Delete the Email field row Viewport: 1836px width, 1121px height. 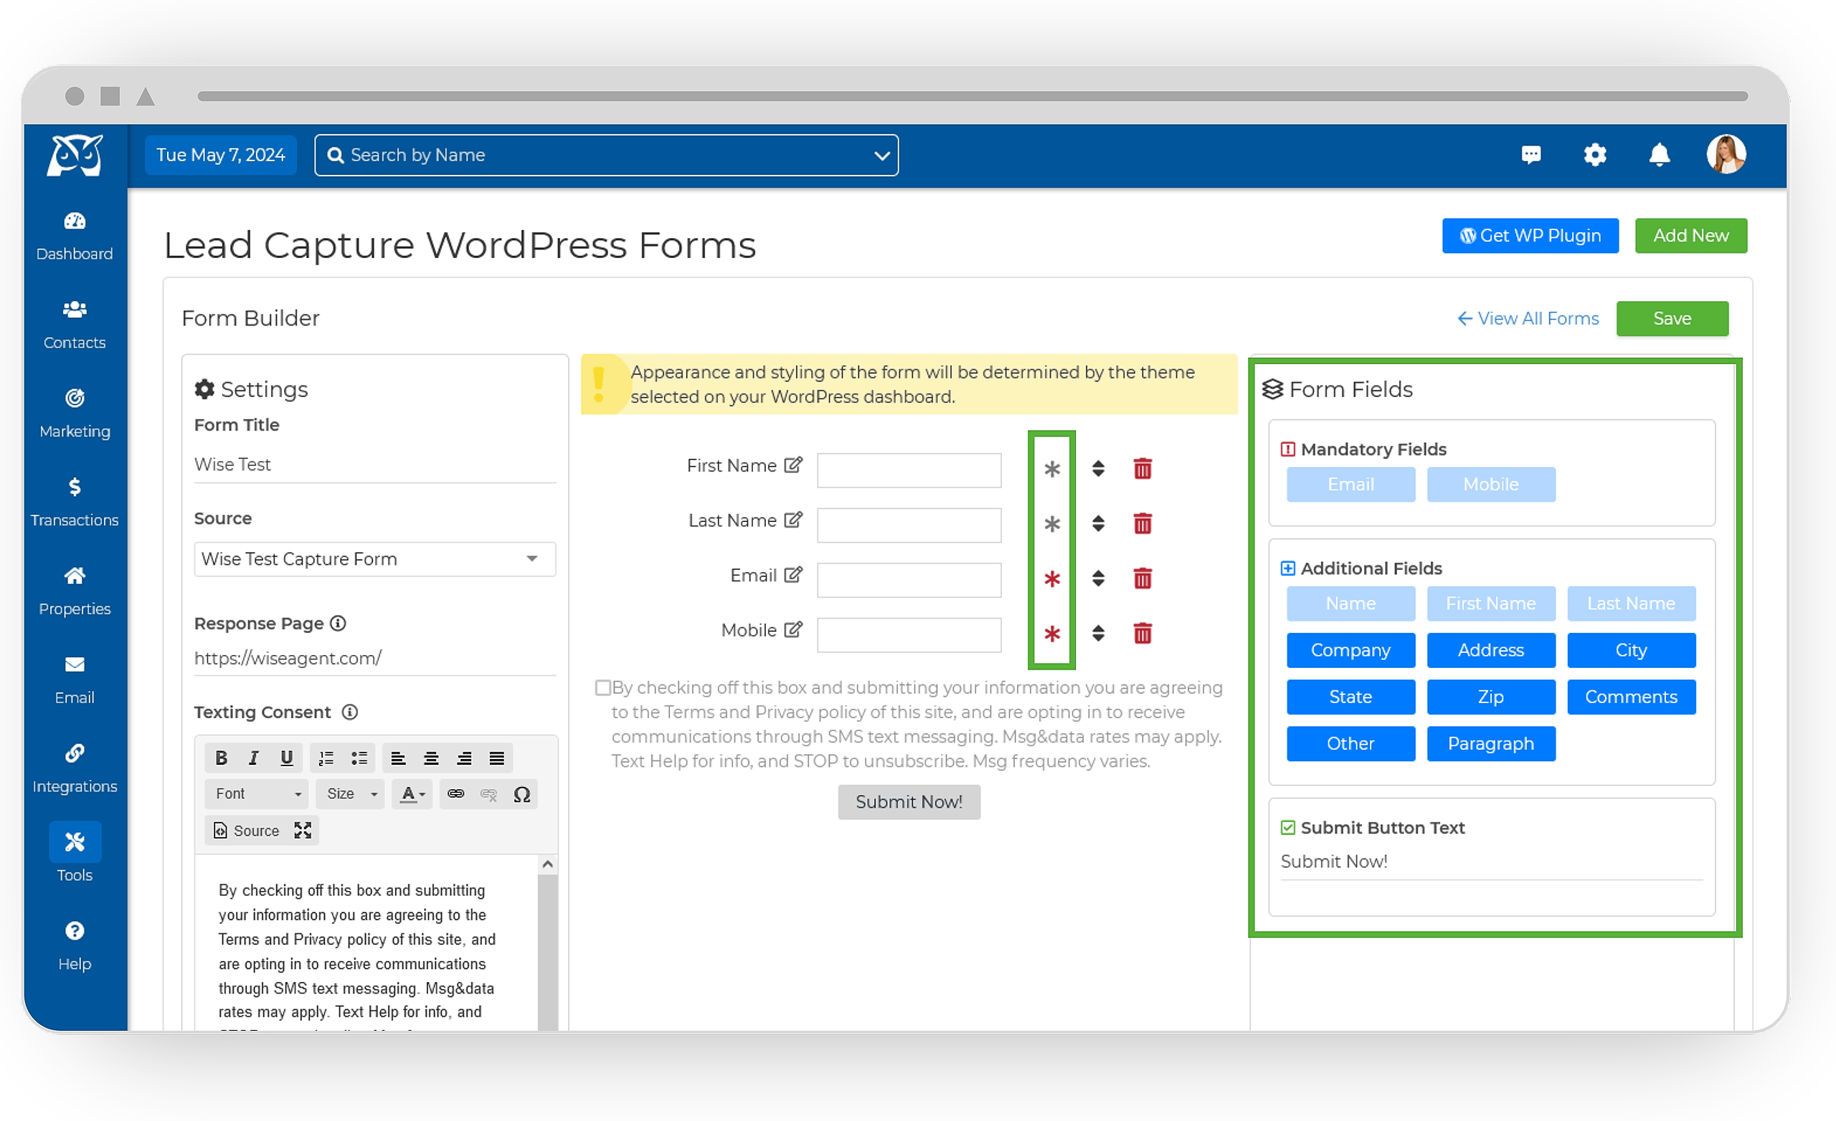pos(1142,578)
